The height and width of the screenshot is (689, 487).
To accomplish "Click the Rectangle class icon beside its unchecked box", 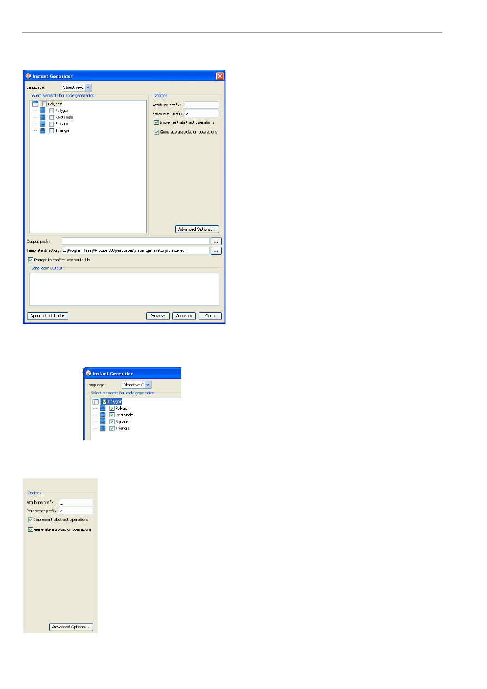I will click(43, 117).
